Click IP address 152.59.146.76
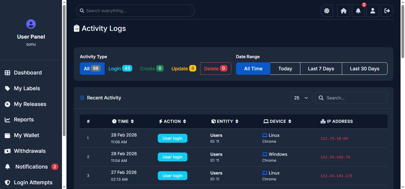The image size is (405, 189). 335,157
